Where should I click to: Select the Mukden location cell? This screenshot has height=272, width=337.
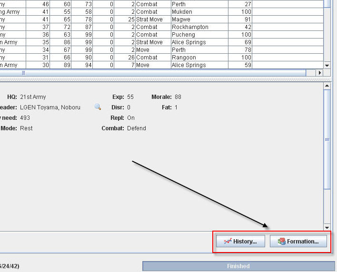199,11
